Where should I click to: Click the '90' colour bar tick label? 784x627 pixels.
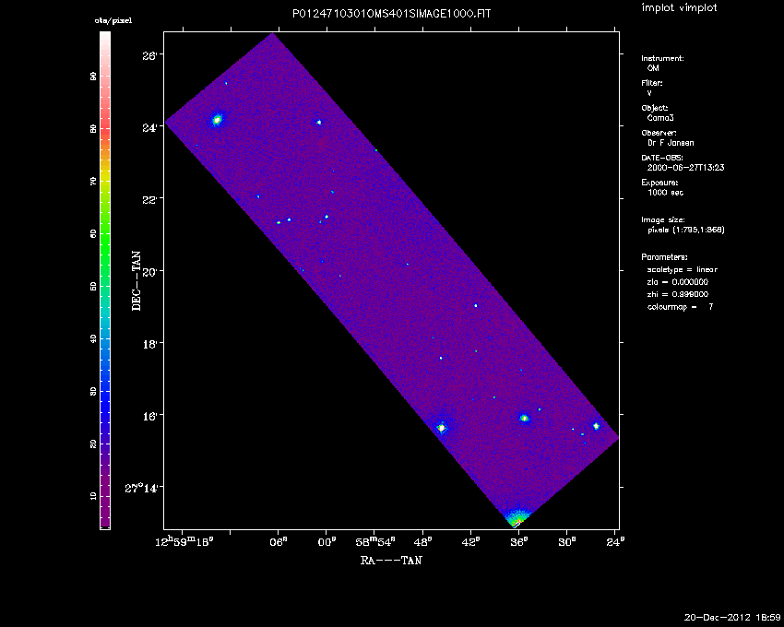click(x=93, y=77)
